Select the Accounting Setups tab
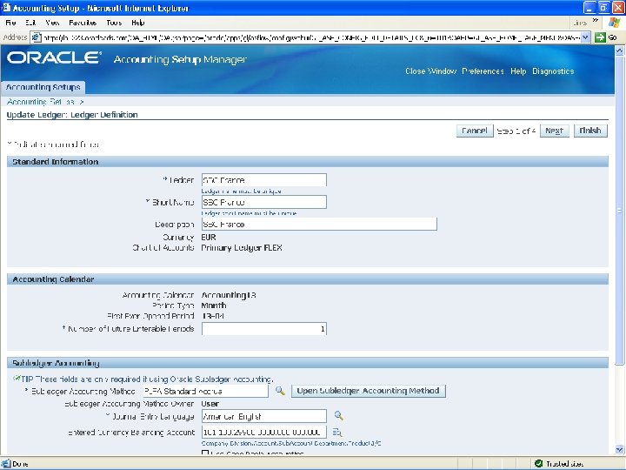 (x=43, y=87)
